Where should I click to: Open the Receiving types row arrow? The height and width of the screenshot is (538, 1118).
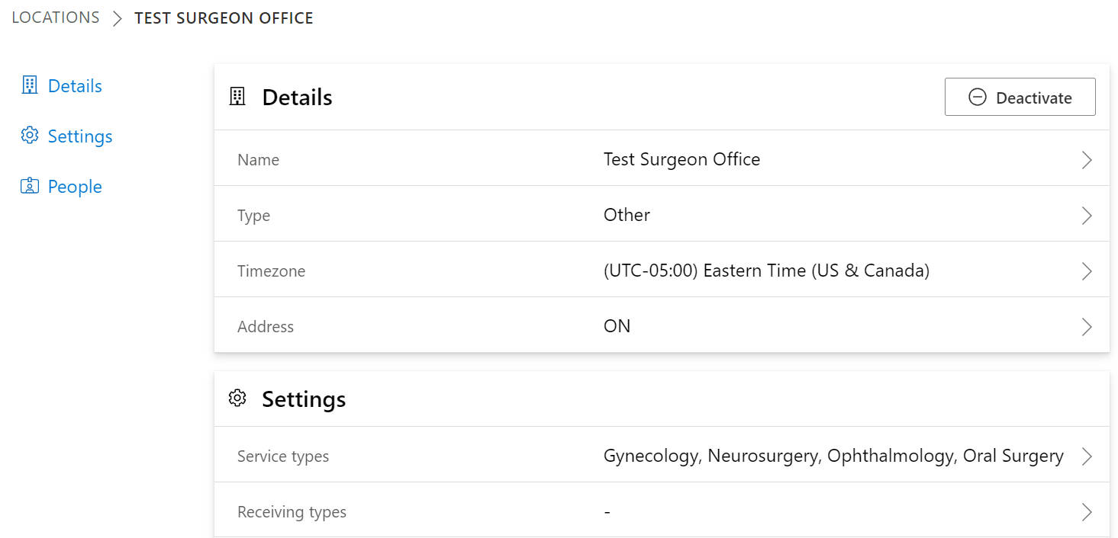1087,511
